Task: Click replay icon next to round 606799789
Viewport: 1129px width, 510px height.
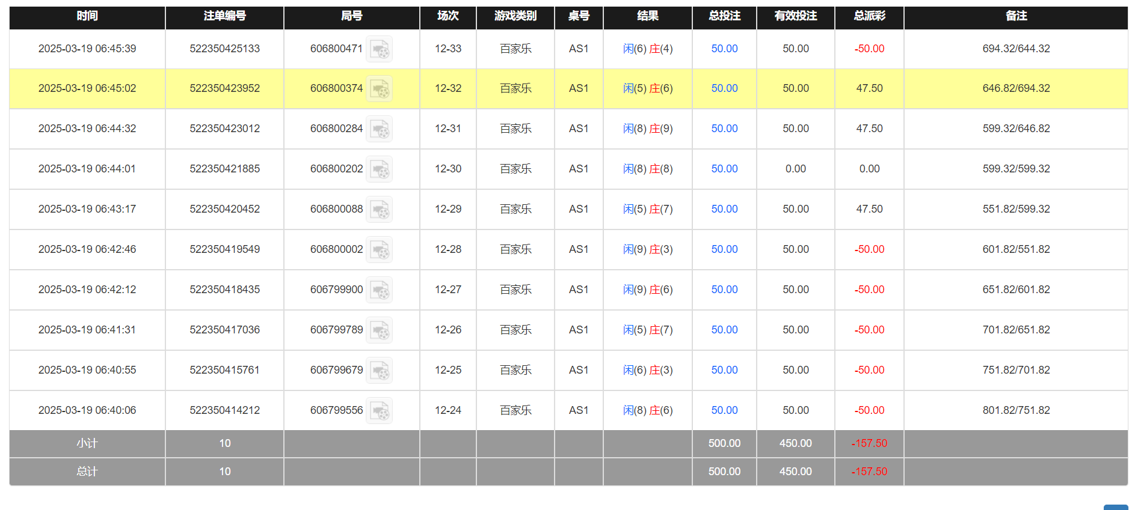Action: [379, 330]
